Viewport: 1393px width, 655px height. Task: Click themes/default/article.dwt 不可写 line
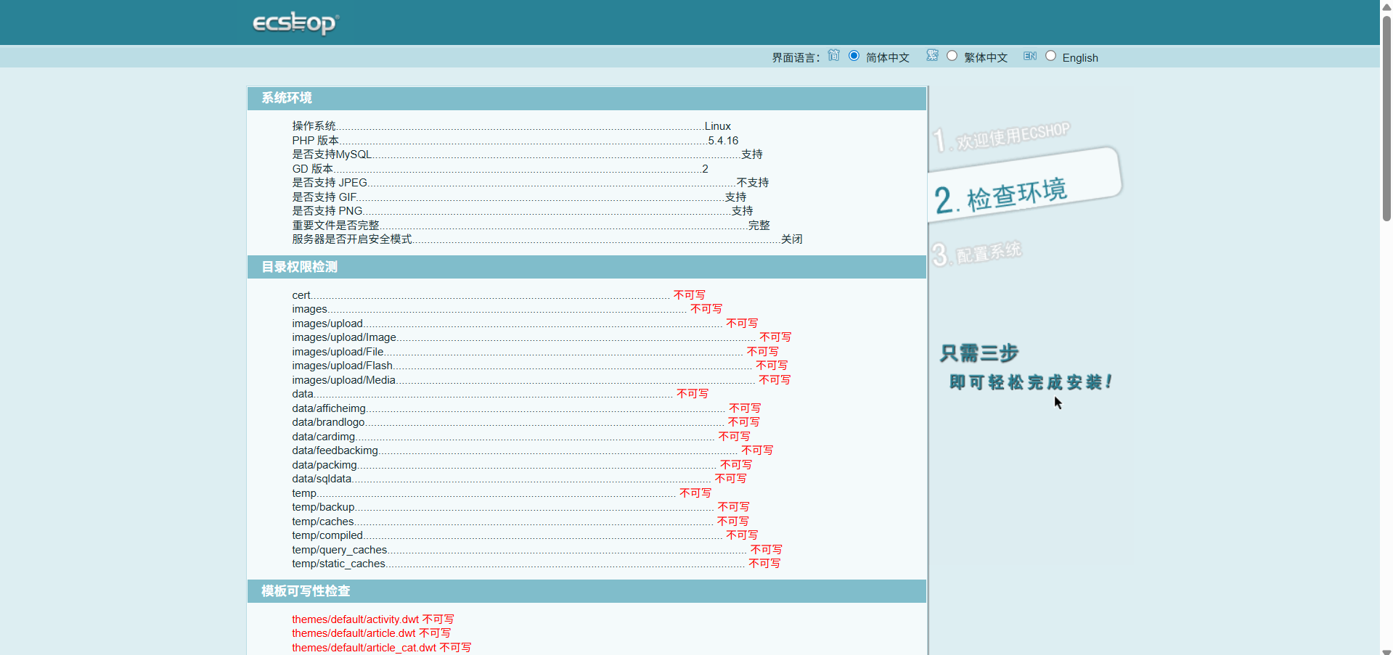pos(372,633)
